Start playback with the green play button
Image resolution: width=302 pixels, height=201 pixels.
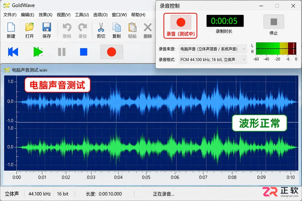[x=38, y=52]
